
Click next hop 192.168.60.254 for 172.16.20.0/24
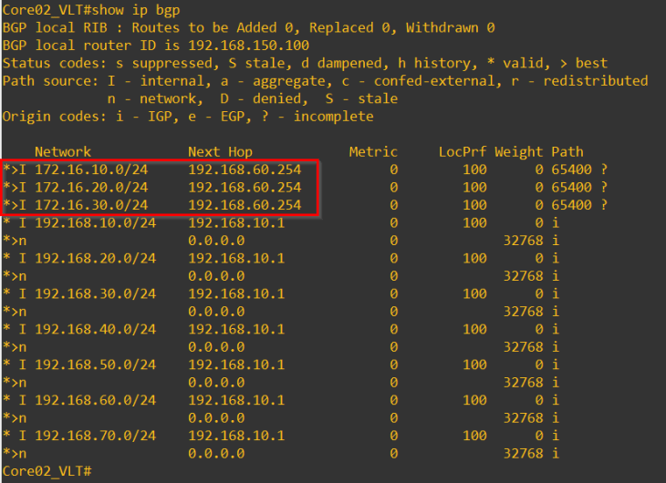coord(245,188)
